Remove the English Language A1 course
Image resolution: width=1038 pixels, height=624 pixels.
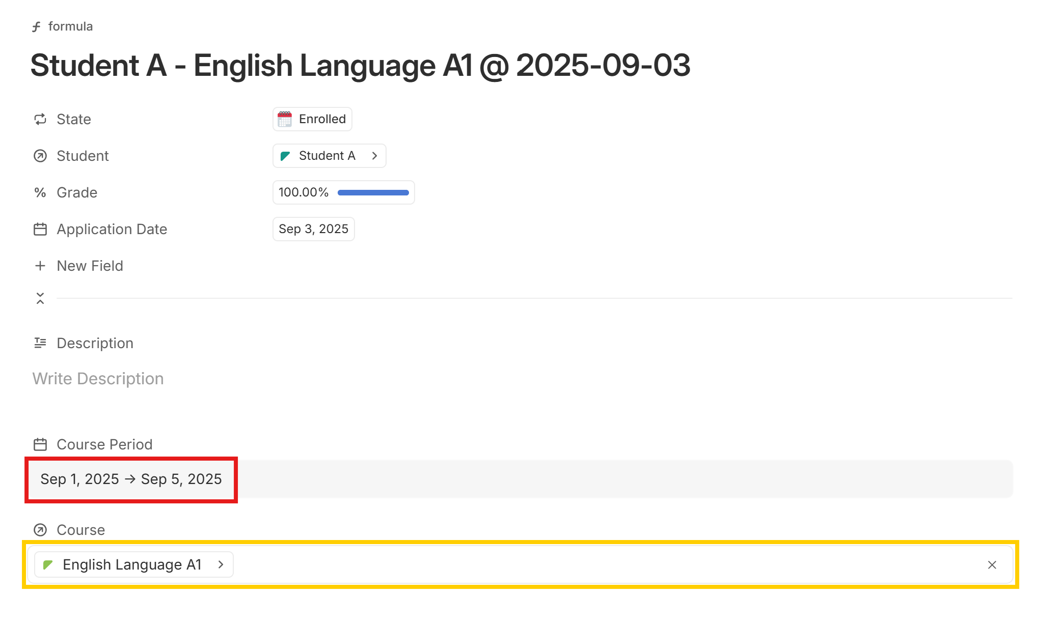click(x=992, y=564)
